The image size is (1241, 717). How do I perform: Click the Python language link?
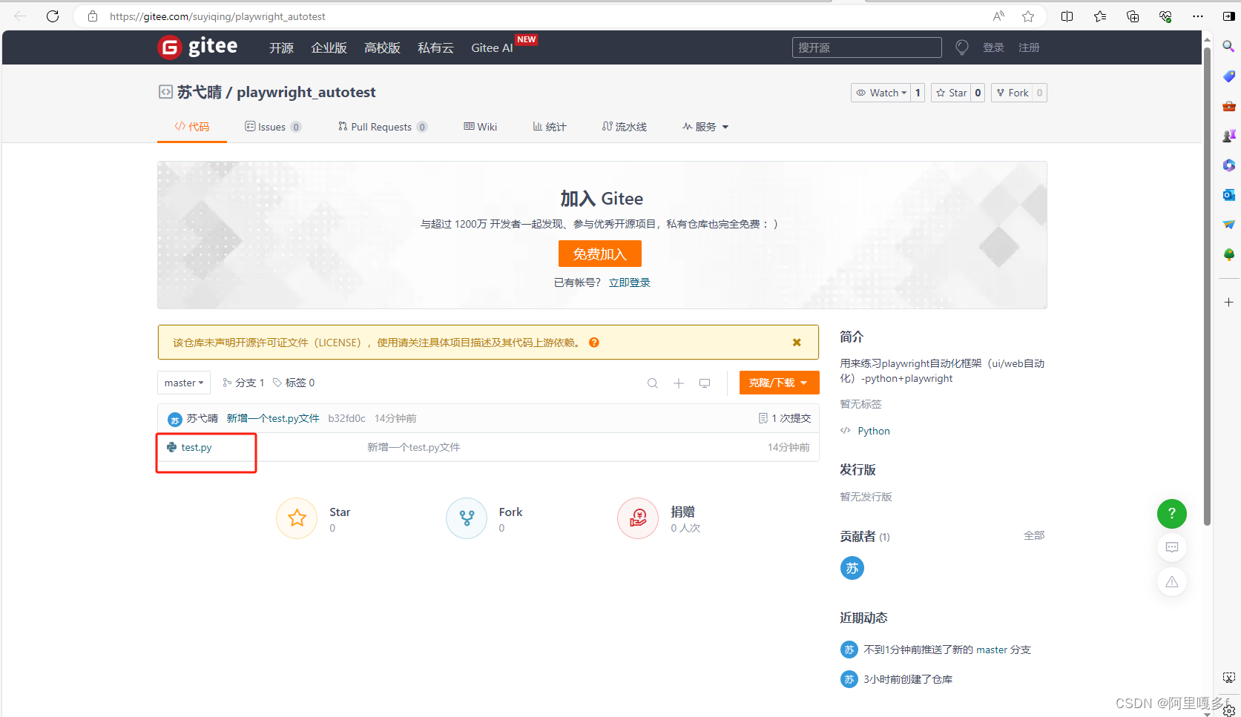click(874, 431)
